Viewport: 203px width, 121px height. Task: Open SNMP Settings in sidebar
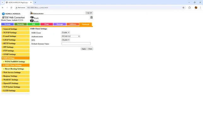[15, 54]
